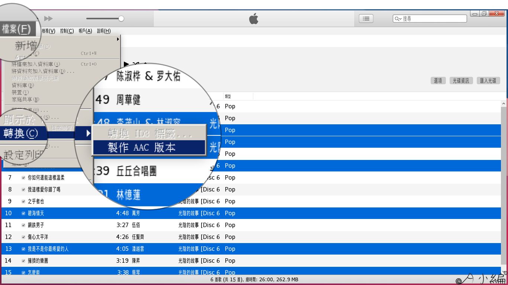Open the 檢視(V) menu
The width and height of the screenshot is (508, 285).
coord(48,31)
